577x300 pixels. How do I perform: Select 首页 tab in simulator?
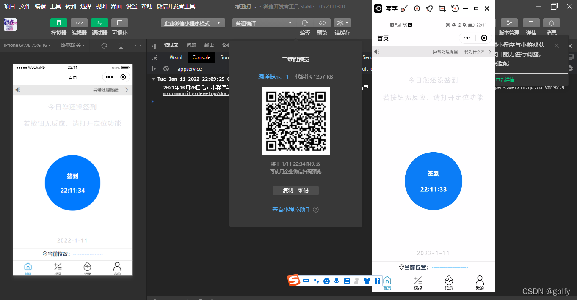coord(28,269)
